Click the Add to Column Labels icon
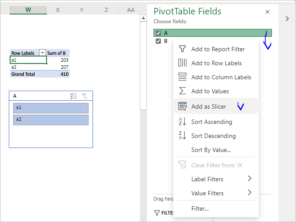Screen dimensions: 296x222 pos(182,77)
